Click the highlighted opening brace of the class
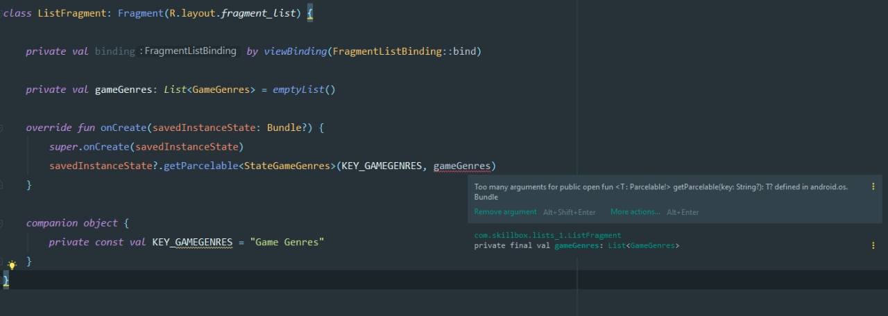Viewport: 888px width, 316px height. 310,13
